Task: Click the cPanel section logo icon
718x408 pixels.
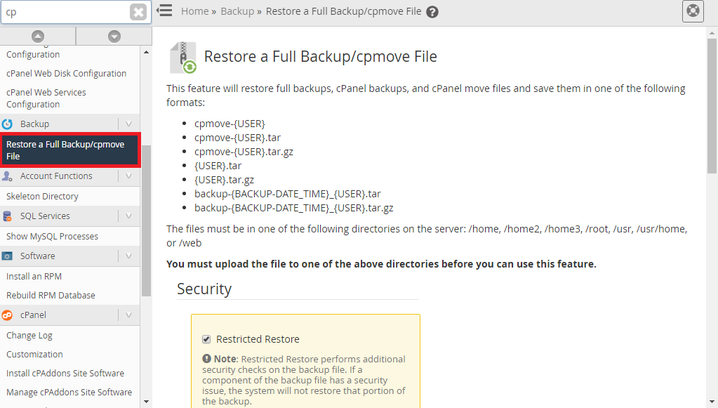Action: (8, 315)
